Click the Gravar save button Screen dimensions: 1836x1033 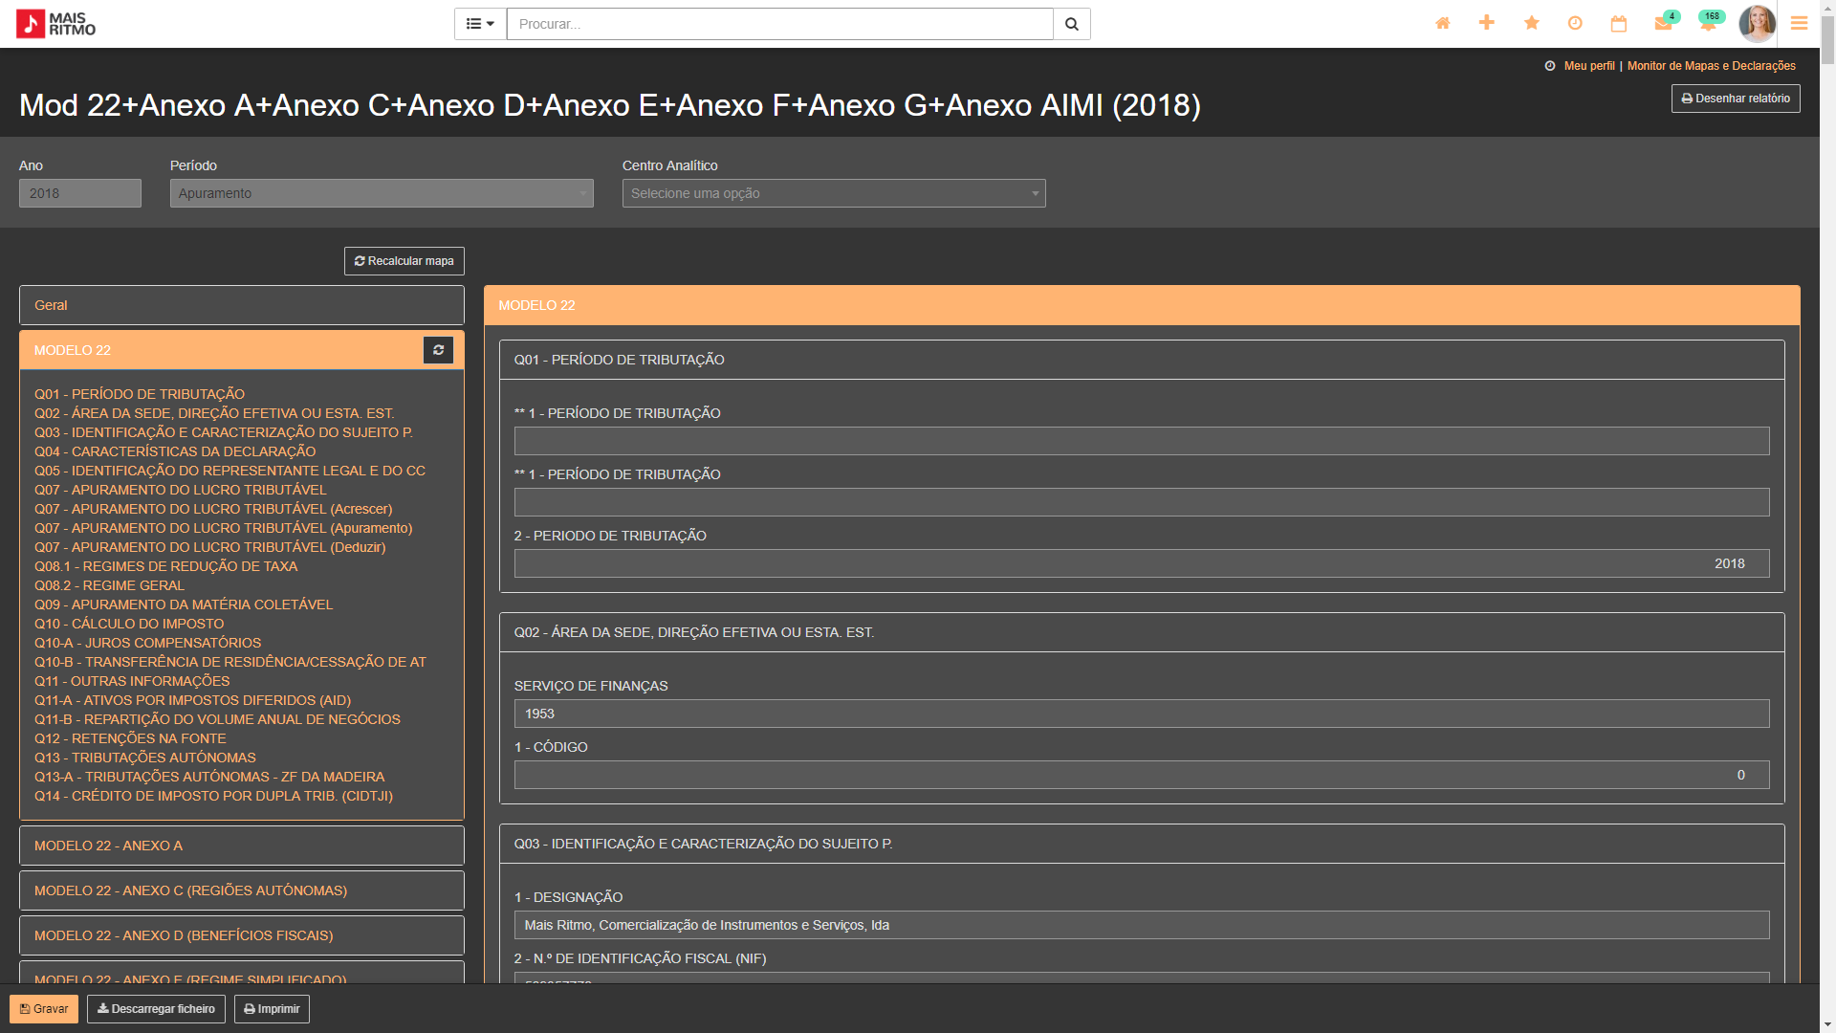[x=44, y=1009]
